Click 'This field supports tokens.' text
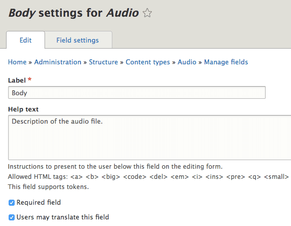Screen dimensions: 291x226 pos(48,186)
